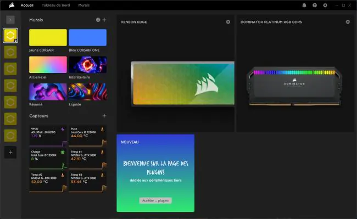Switch to Murals tab
This screenshot has height=219, width=357.
(84, 5)
